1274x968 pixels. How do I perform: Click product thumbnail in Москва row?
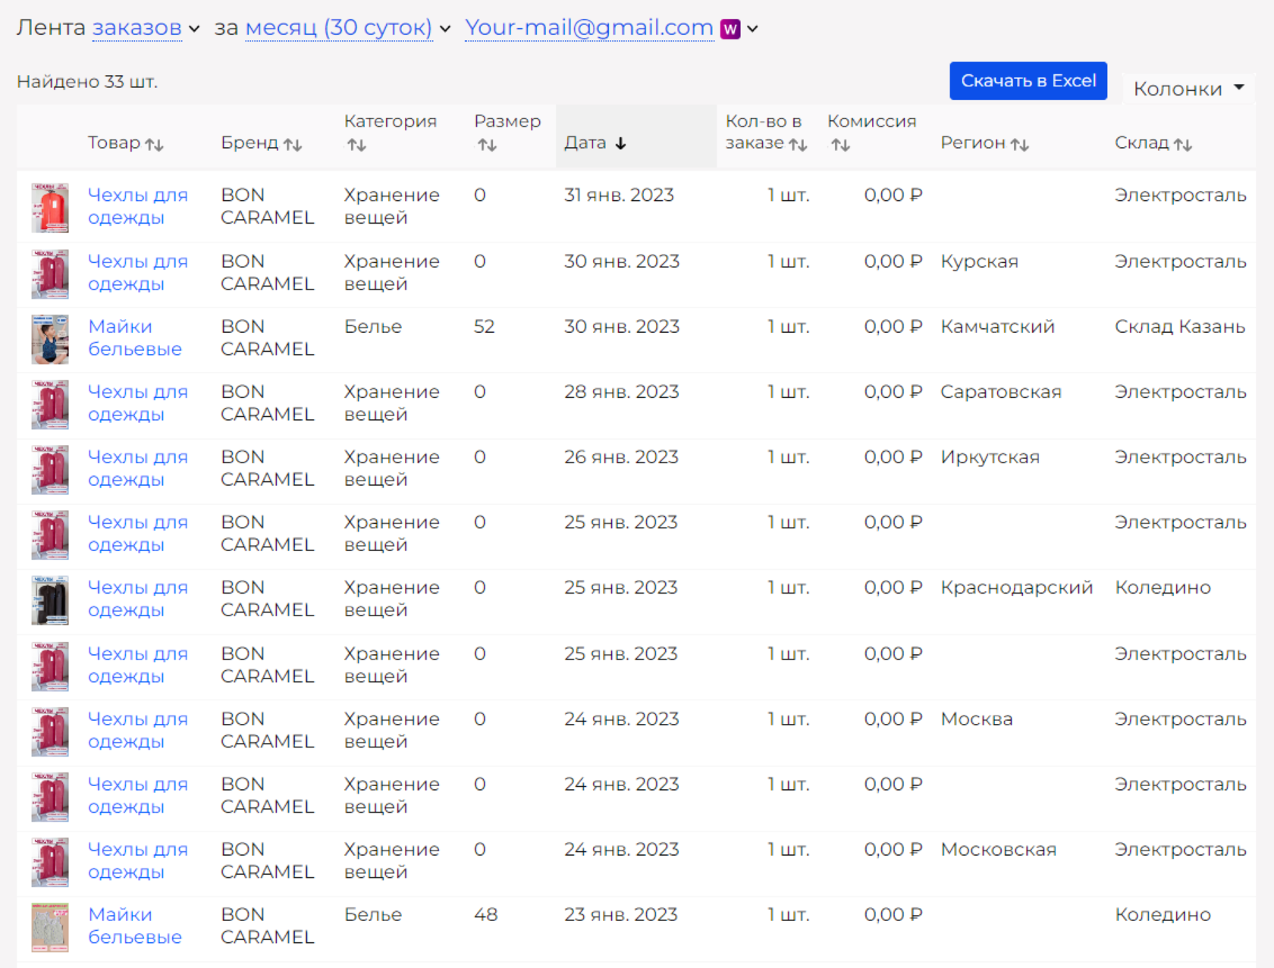(x=50, y=731)
